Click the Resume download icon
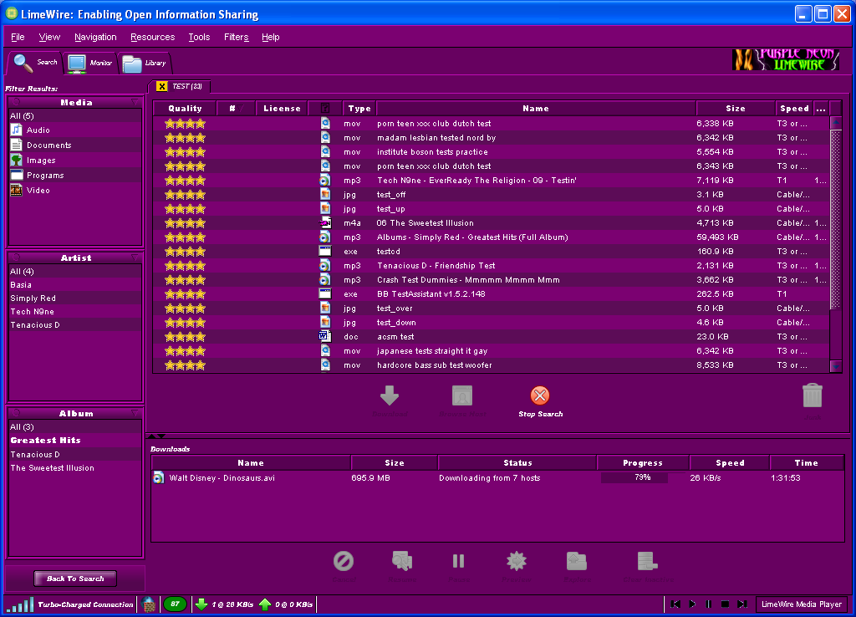Image resolution: width=856 pixels, height=617 pixels. 402,561
